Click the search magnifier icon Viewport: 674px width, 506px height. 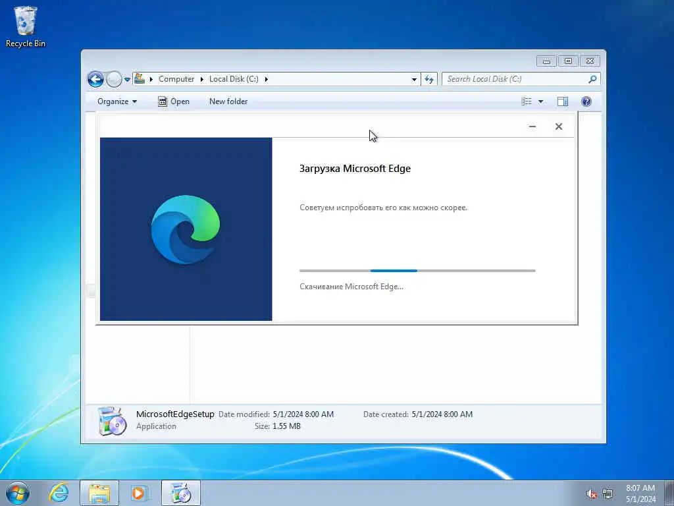coord(592,79)
